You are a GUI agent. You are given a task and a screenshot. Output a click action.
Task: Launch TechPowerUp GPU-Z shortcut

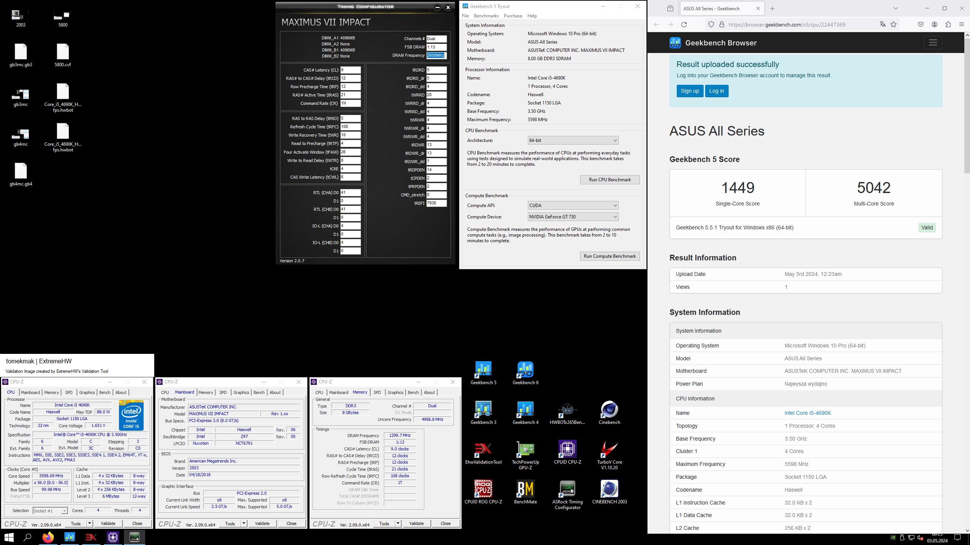[525, 455]
